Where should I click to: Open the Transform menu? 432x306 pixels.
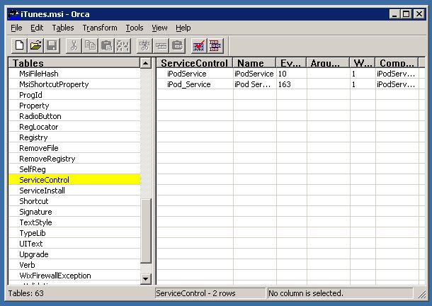tap(100, 28)
